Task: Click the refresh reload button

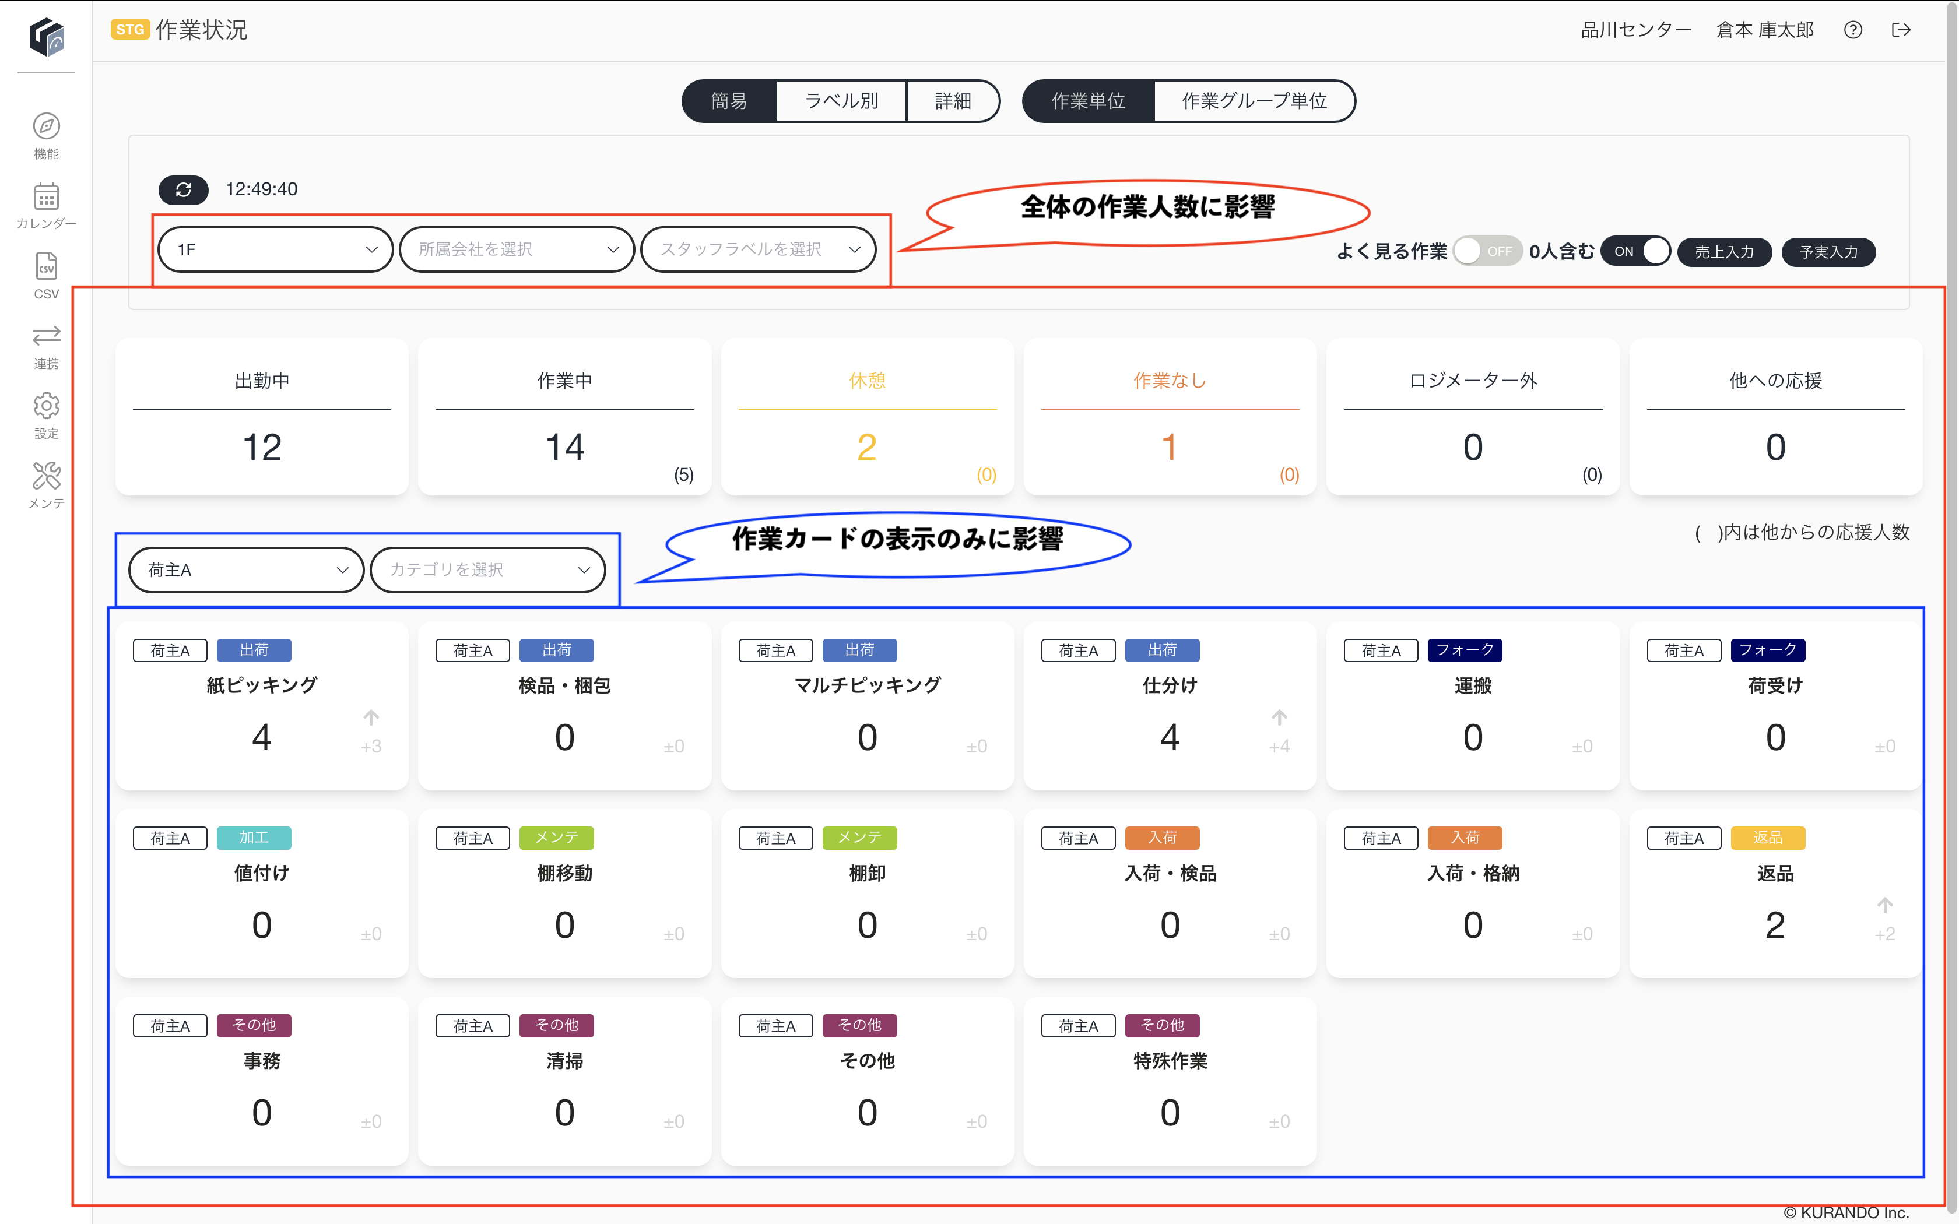Action: 183,189
